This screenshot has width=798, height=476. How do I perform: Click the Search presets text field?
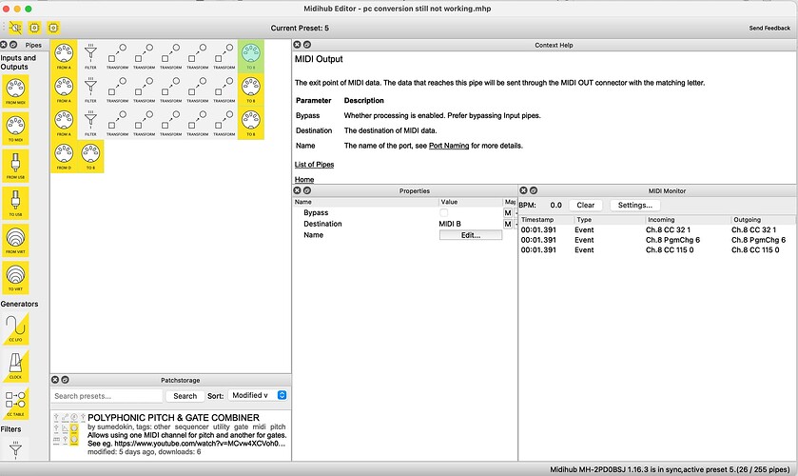(x=107, y=395)
